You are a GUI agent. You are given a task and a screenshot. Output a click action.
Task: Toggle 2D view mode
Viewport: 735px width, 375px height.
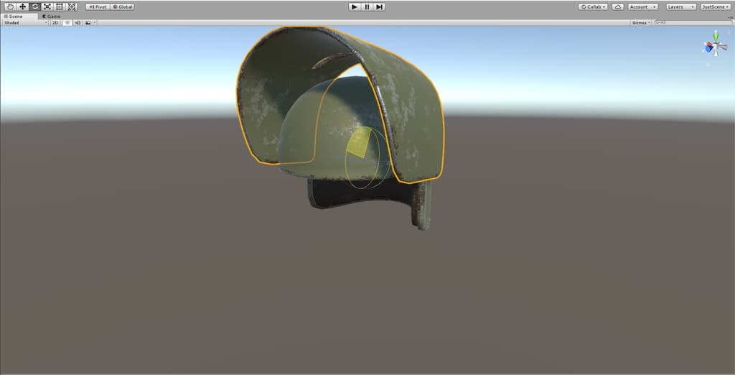click(x=55, y=22)
